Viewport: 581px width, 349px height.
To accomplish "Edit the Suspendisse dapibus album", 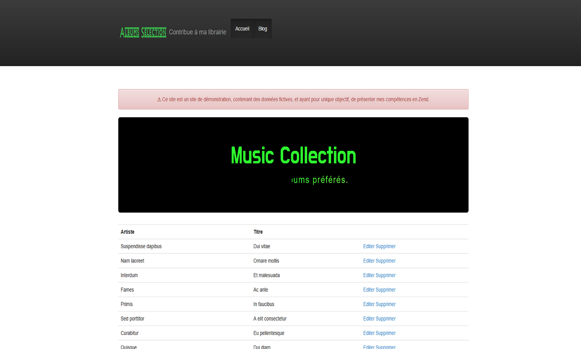I will click(x=369, y=246).
